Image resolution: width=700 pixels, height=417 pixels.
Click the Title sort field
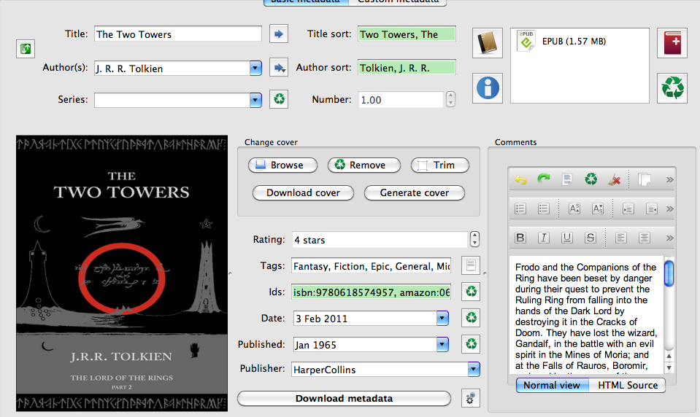point(407,34)
